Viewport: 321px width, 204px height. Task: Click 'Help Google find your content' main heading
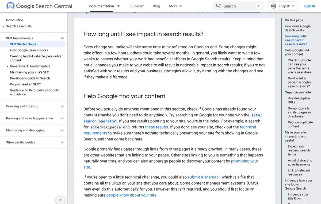(124, 96)
